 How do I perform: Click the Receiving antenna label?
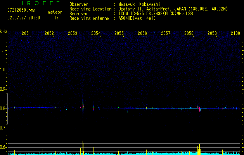click(89, 18)
